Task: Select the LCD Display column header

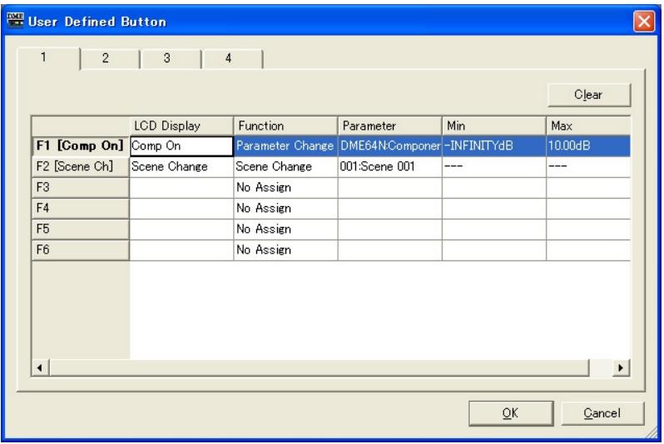Action: pyautogui.click(x=181, y=126)
